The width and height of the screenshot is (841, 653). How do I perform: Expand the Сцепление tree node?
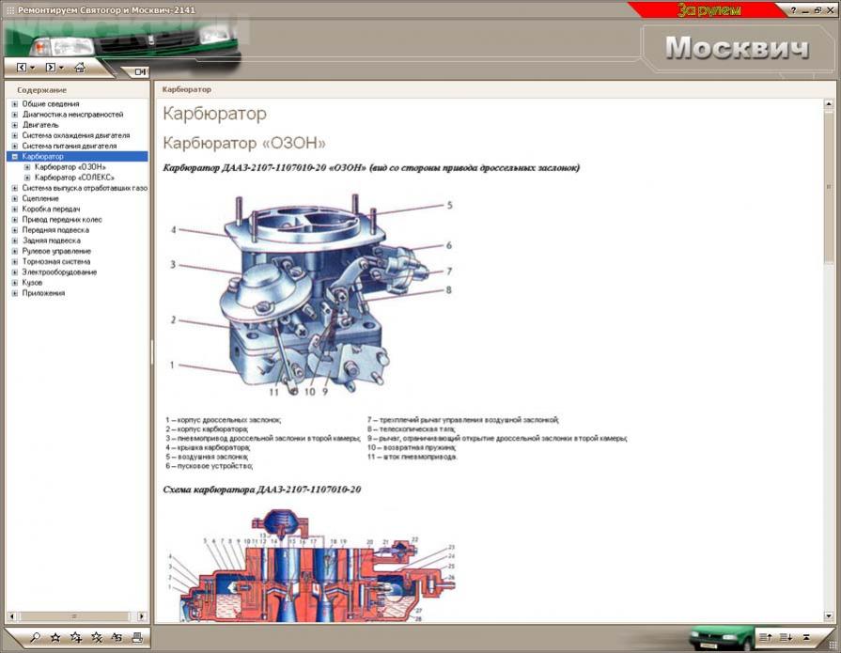pyautogui.click(x=15, y=198)
